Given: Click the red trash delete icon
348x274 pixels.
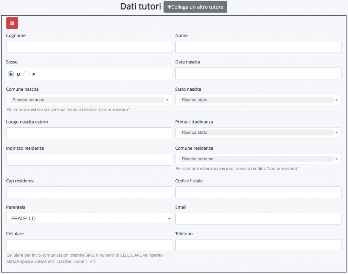Looking at the screenshot, I should (x=12, y=23).
